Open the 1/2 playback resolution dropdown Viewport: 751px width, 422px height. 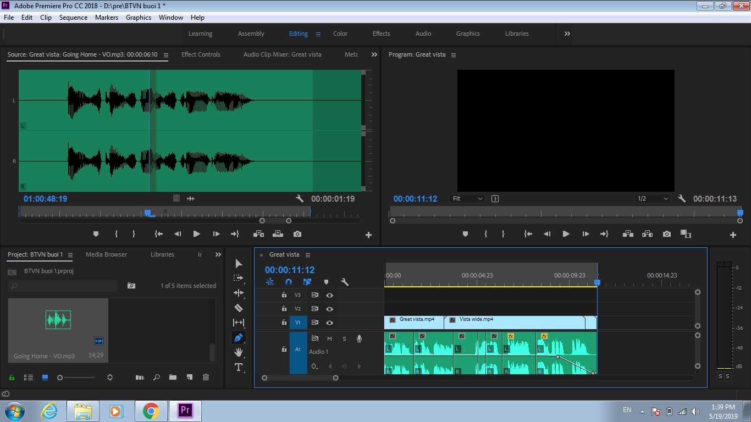[x=653, y=199]
